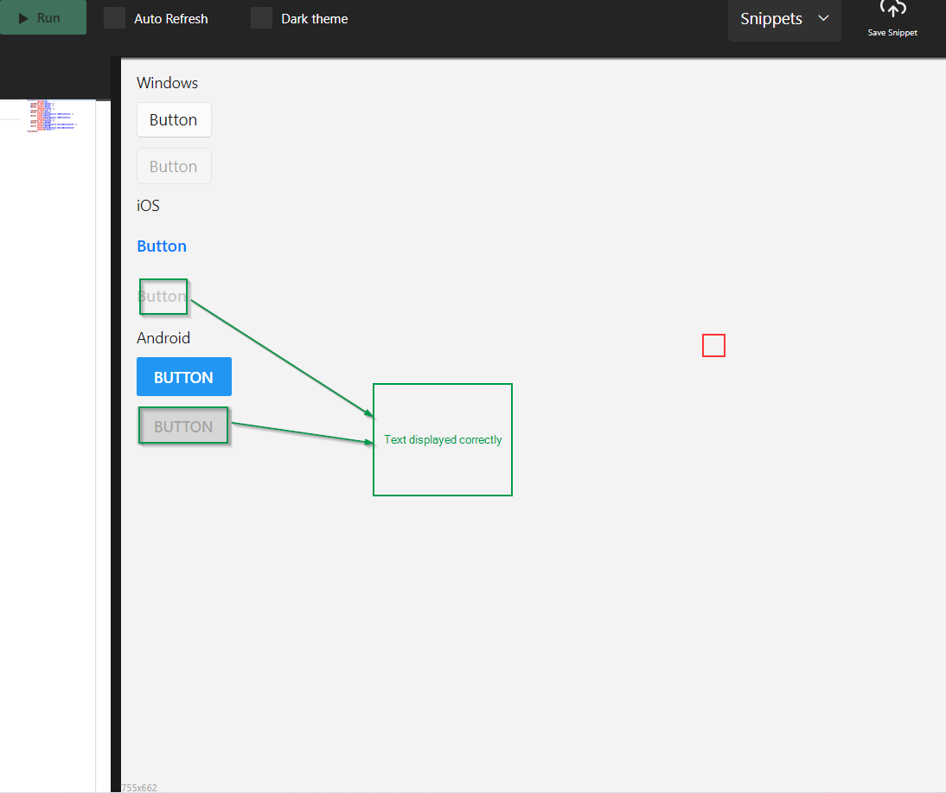Click the Windows Button control

coord(174,119)
